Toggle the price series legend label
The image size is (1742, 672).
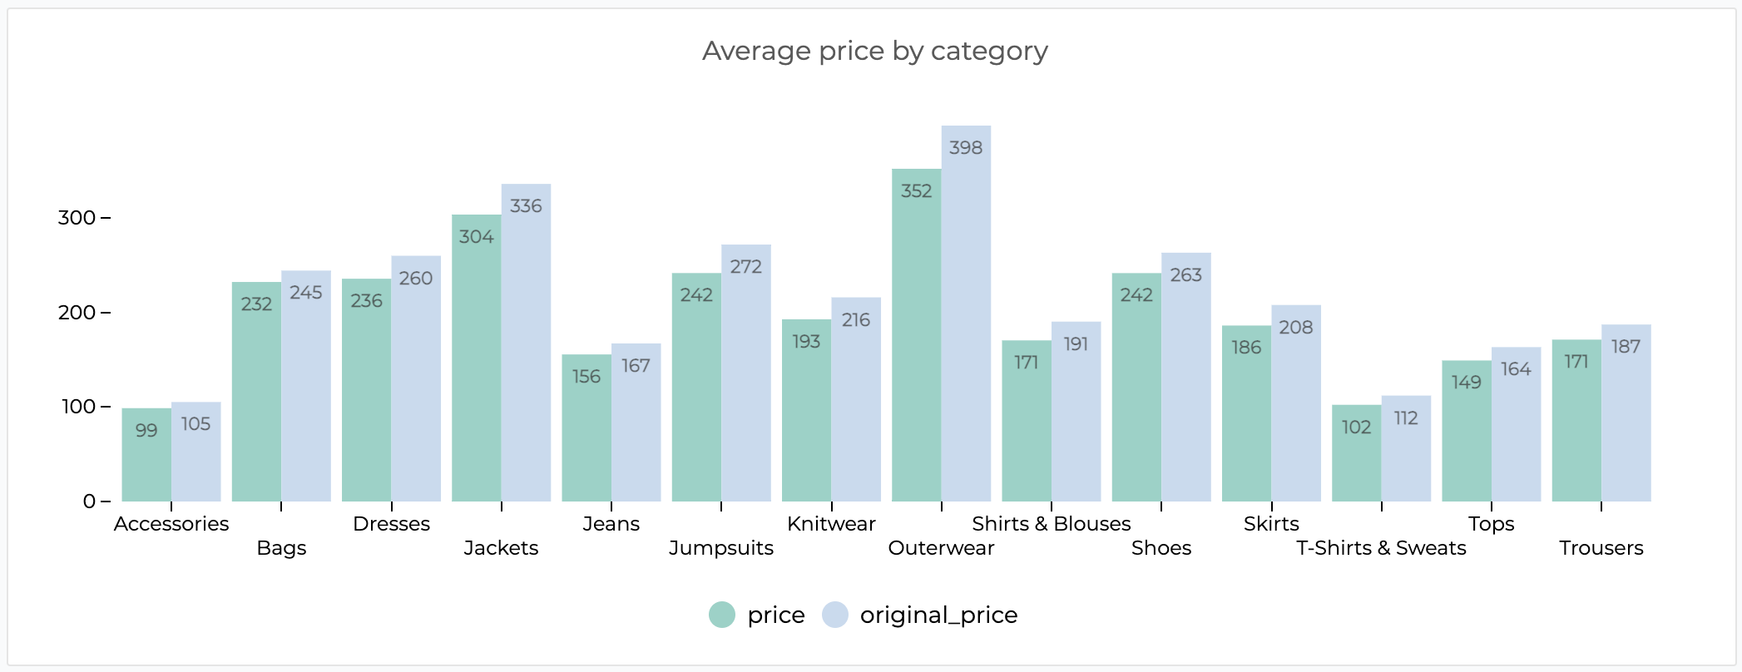pyautogui.click(x=775, y=615)
